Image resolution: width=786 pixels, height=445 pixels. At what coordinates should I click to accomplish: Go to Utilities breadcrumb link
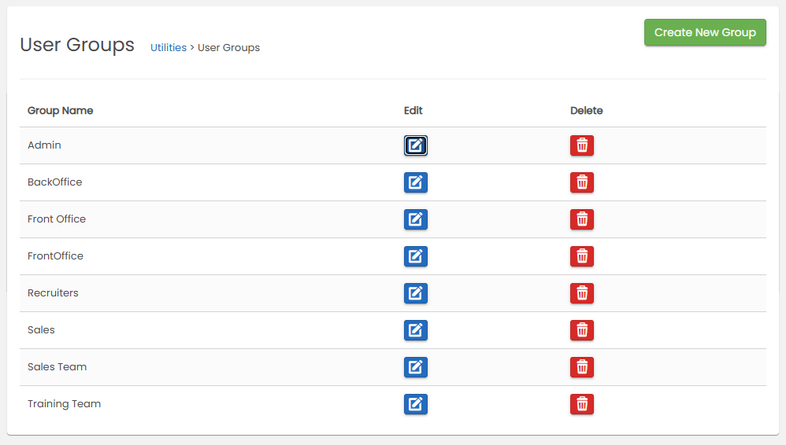point(169,47)
